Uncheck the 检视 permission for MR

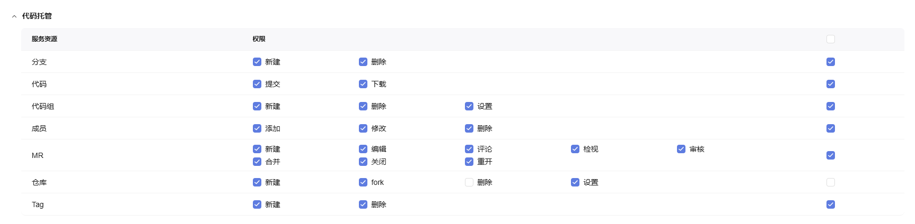tap(575, 149)
